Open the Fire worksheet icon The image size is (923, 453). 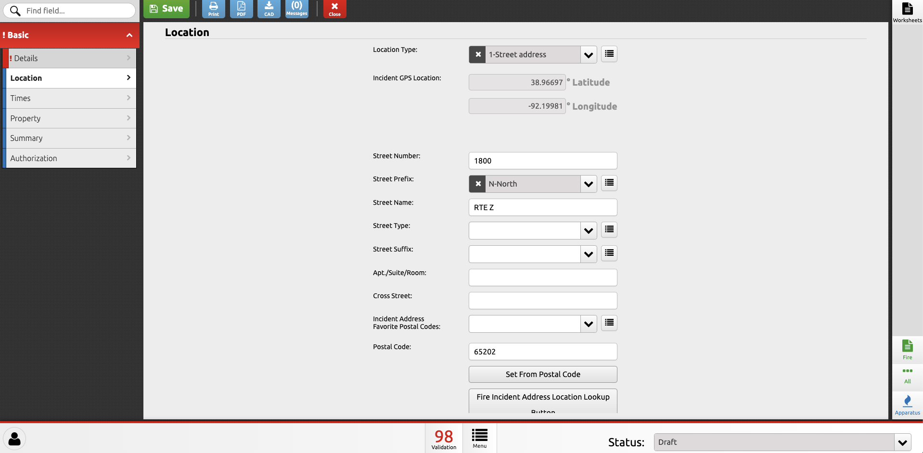[907, 349]
